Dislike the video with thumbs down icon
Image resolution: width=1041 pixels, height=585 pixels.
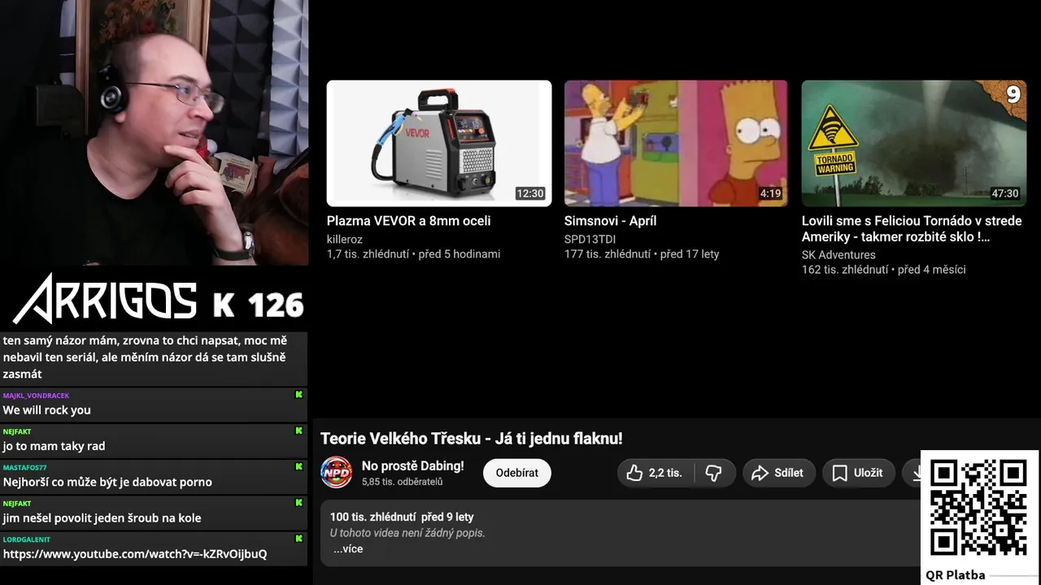713,473
